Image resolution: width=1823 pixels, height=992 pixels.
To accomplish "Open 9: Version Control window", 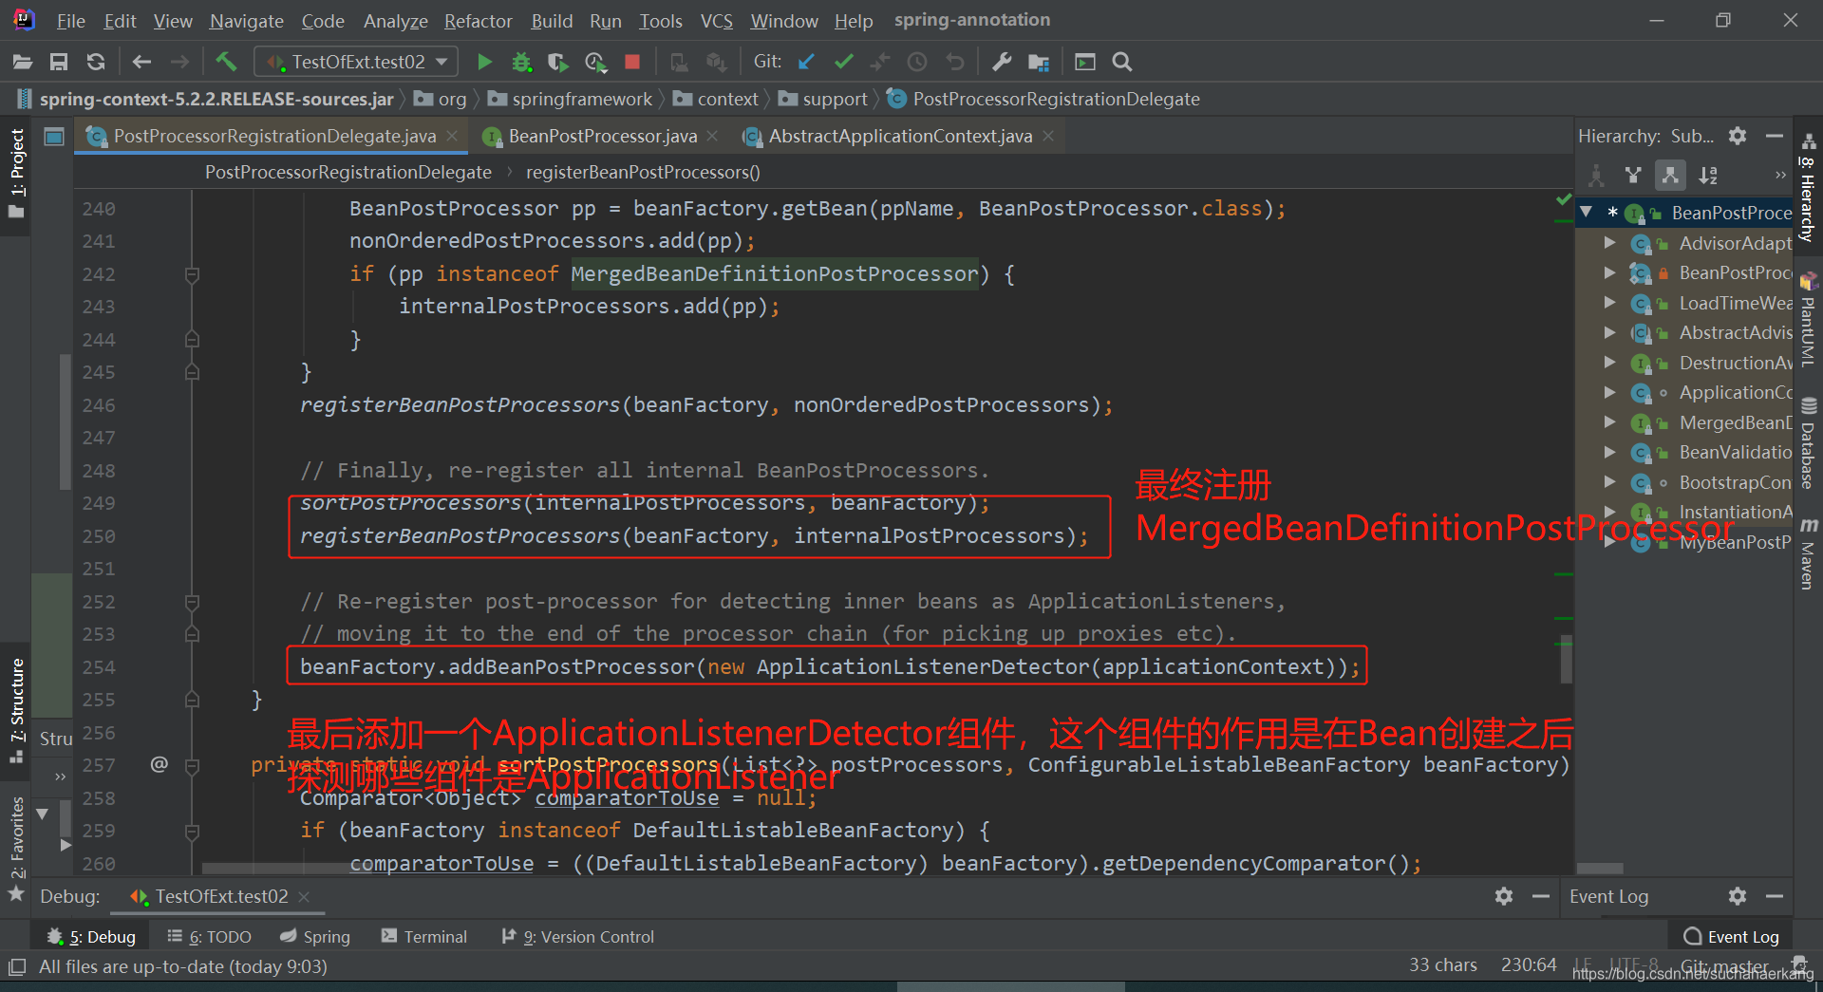I will click(x=577, y=937).
